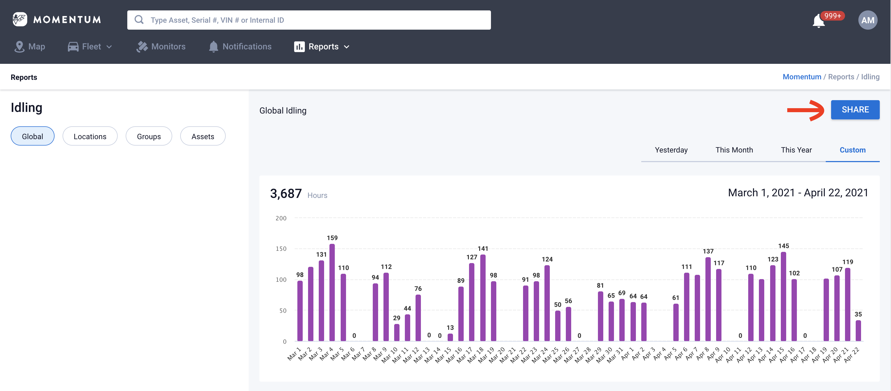Select the Global filter pill
The height and width of the screenshot is (391, 891).
coord(33,136)
